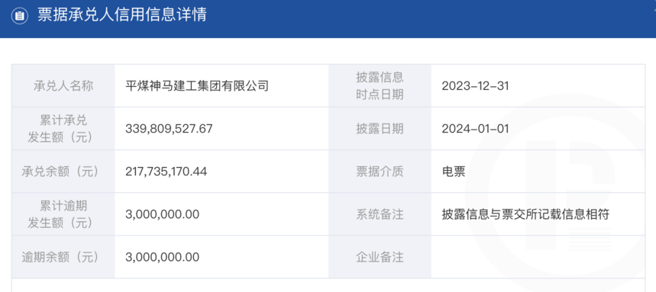Select disclosure date 2024-01-01
656x292 pixels.
click(x=475, y=129)
